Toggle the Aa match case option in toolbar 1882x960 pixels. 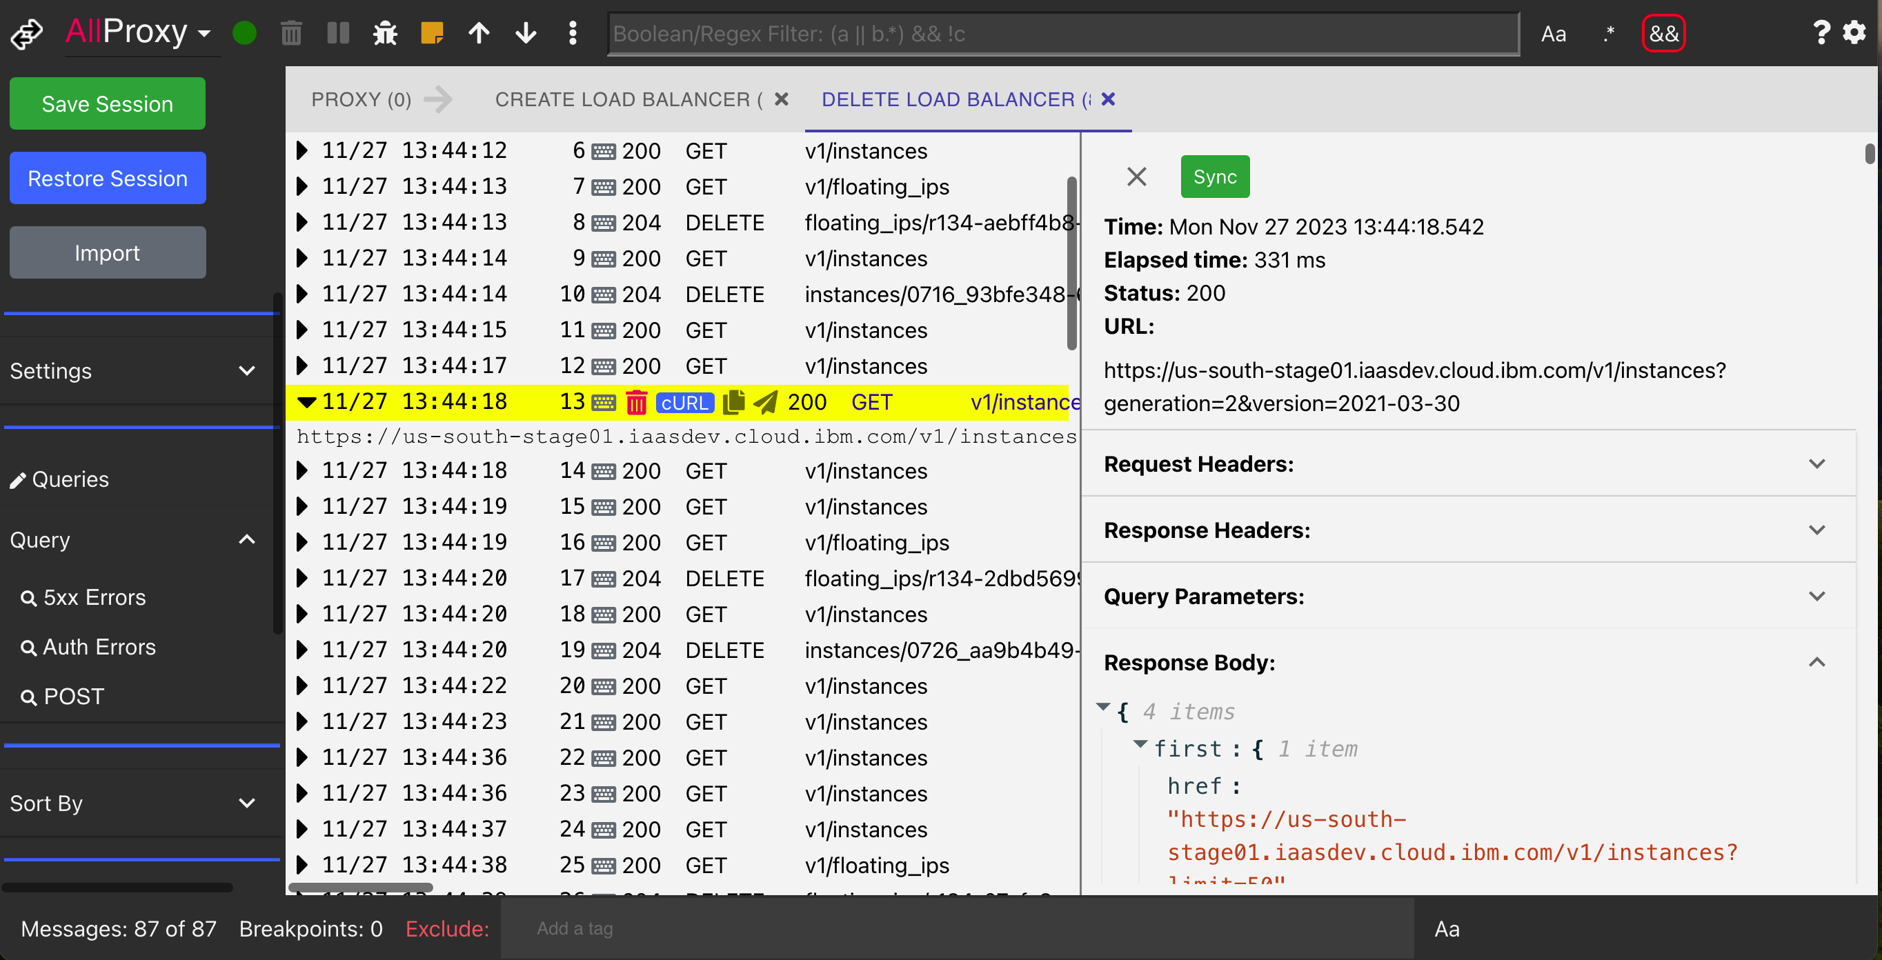pyautogui.click(x=1553, y=34)
